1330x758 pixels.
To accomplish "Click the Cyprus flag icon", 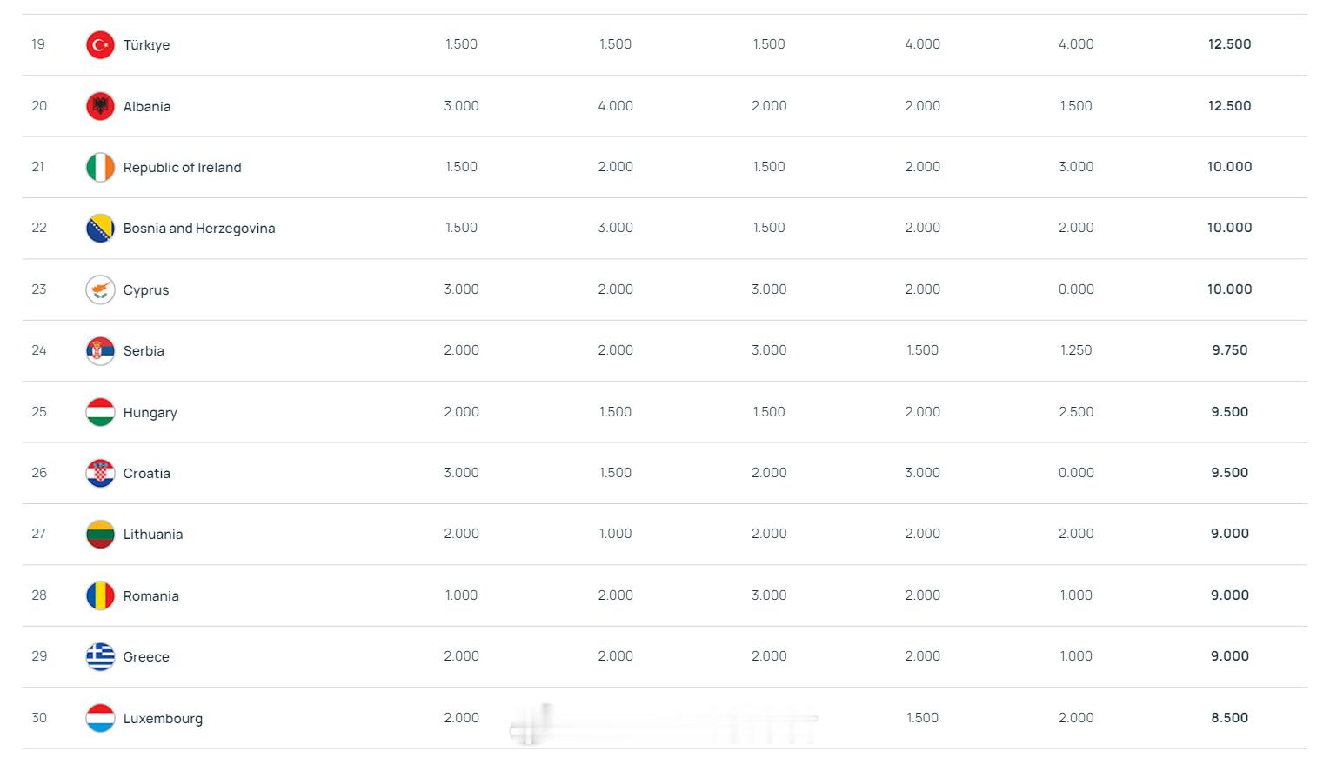I will click(x=100, y=289).
